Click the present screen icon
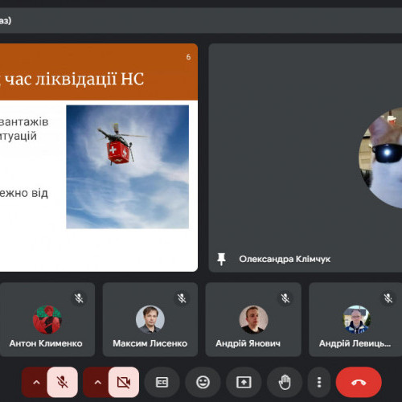402x402 pixels. click(x=244, y=382)
